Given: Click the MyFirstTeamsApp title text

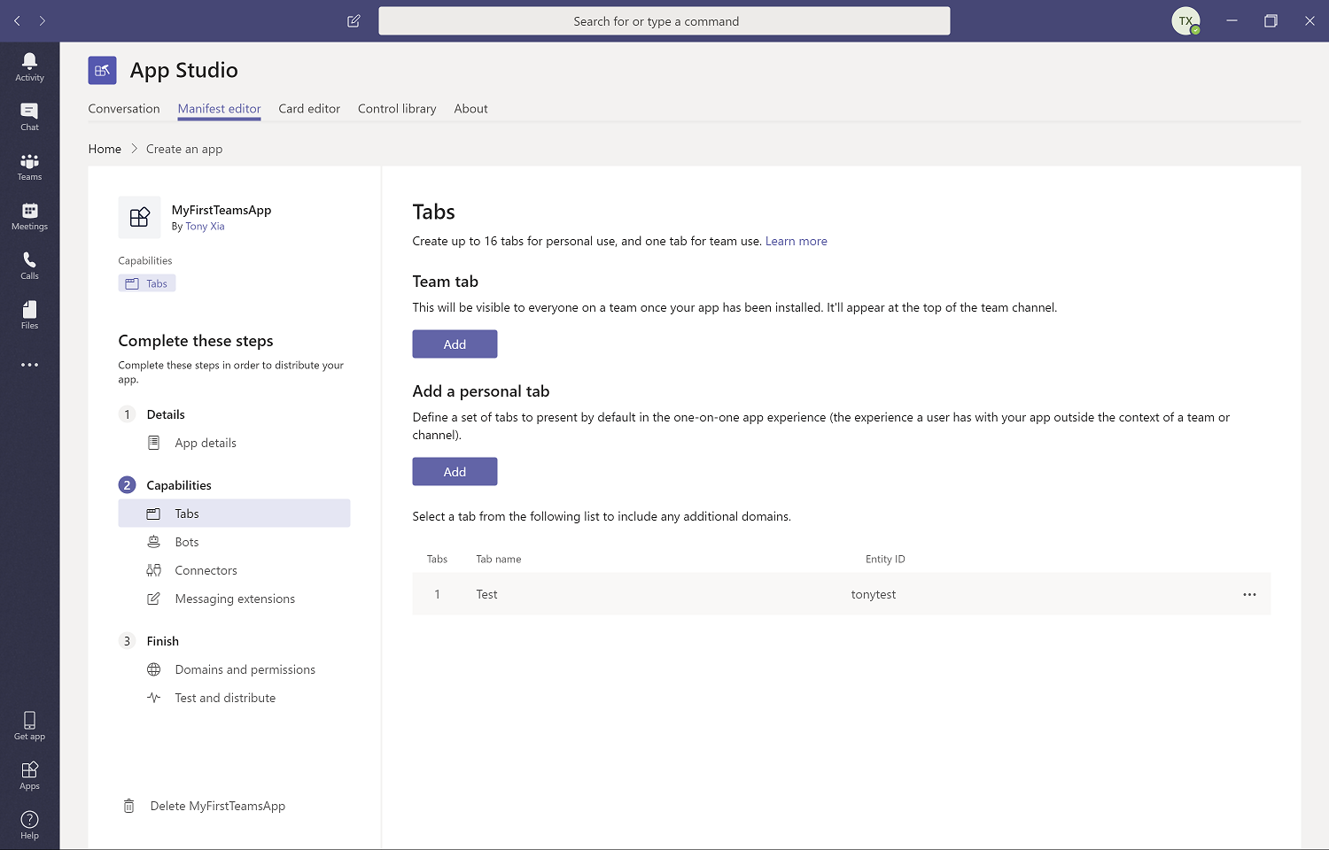Looking at the screenshot, I should pyautogui.click(x=221, y=210).
